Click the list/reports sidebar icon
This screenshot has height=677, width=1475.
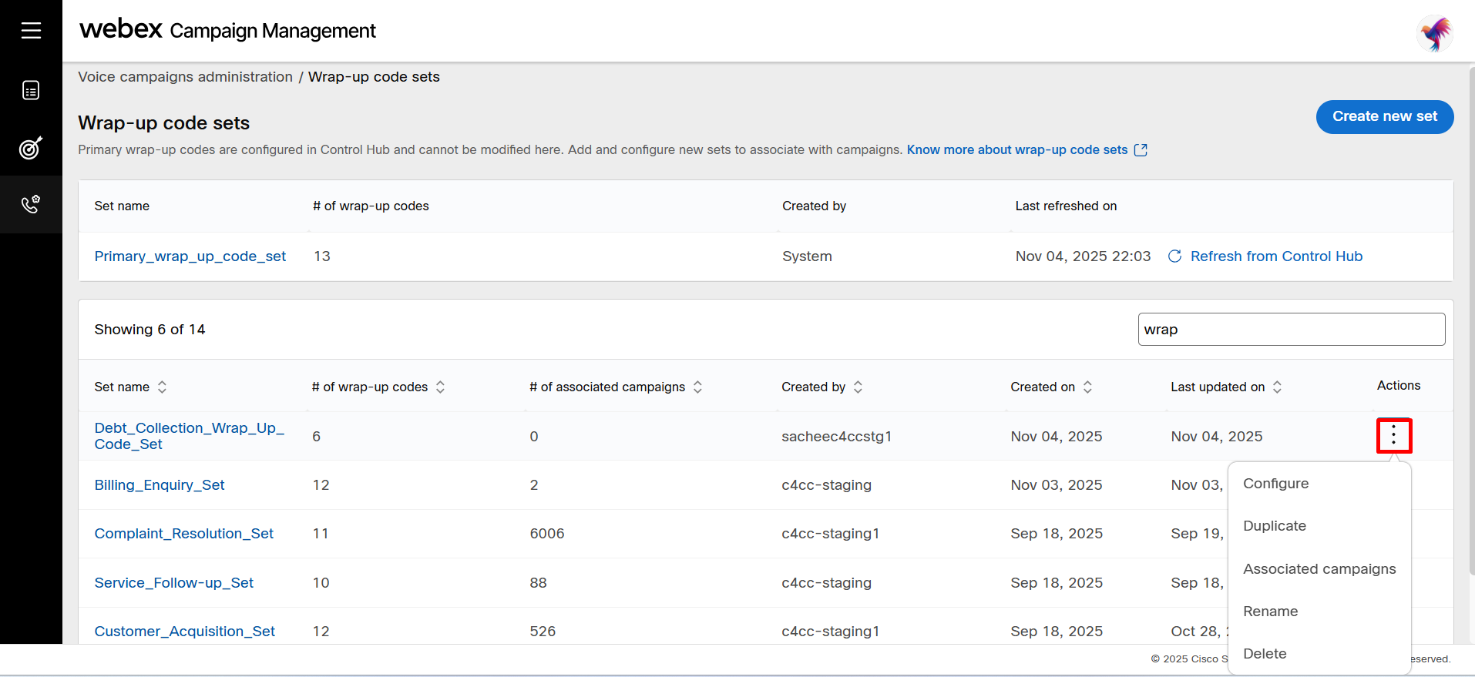pos(31,91)
